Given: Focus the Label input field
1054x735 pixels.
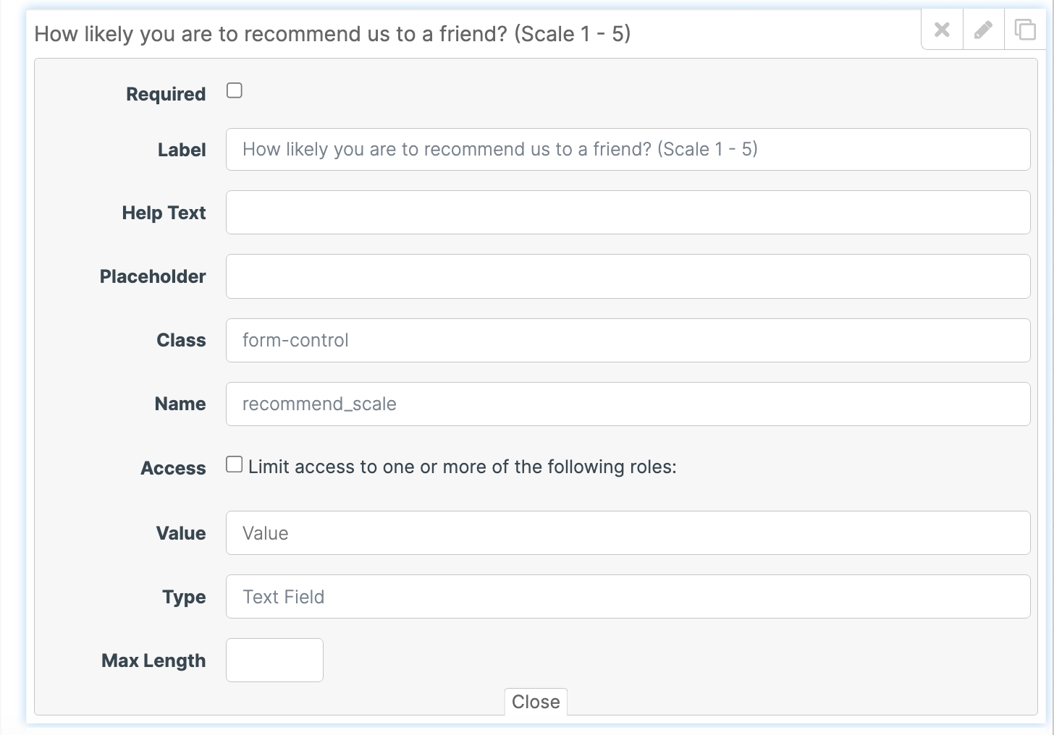Looking at the screenshot, I should [628, 150].
